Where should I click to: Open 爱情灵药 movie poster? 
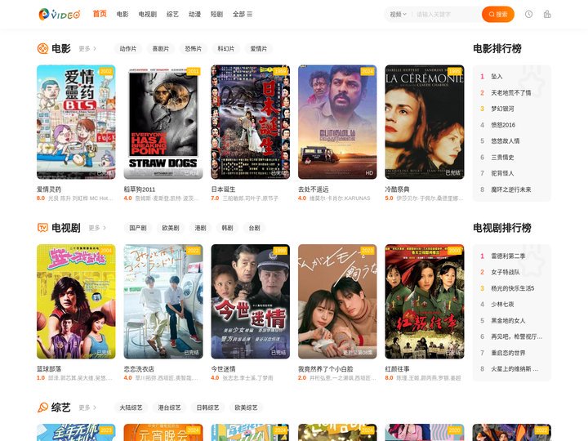coord(76,122)
